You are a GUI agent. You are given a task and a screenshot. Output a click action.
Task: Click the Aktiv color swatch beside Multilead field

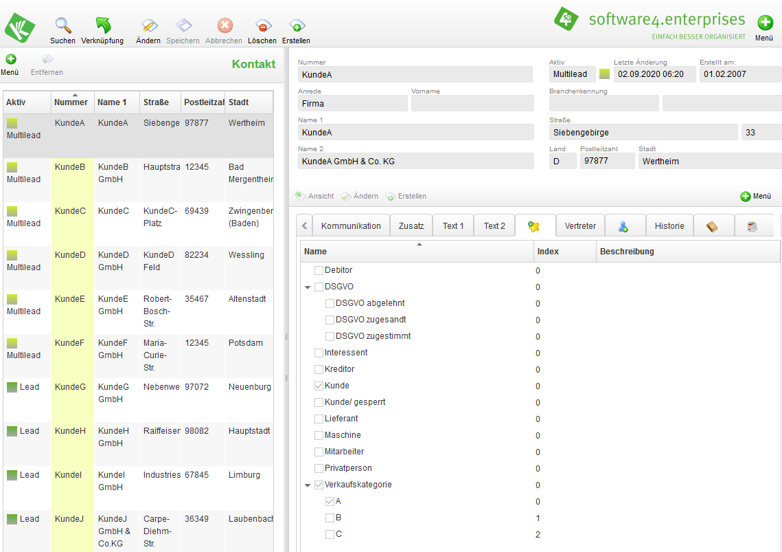coord(604,74)
